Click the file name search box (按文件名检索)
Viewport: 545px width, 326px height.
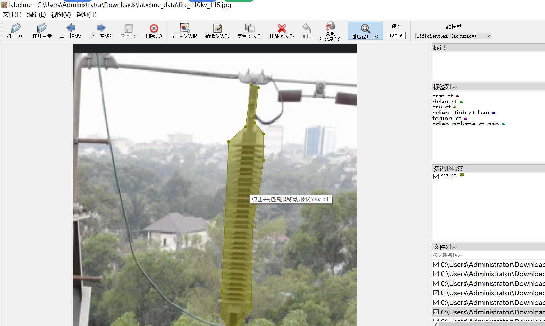[488, 255]
